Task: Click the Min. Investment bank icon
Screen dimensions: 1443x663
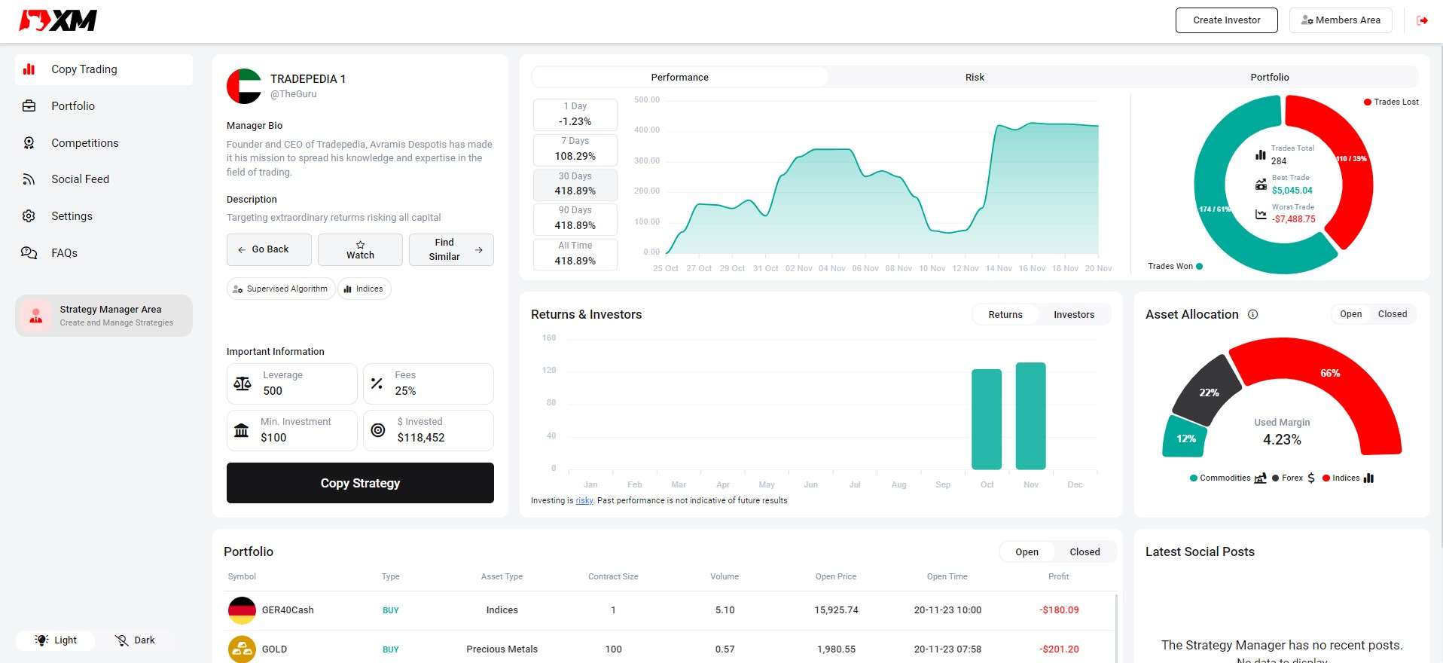Action: pos(241,430)
